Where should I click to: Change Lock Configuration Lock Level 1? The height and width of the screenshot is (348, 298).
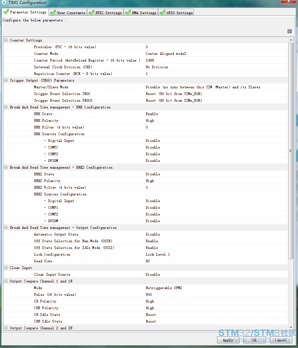click(x=217, y=254)
